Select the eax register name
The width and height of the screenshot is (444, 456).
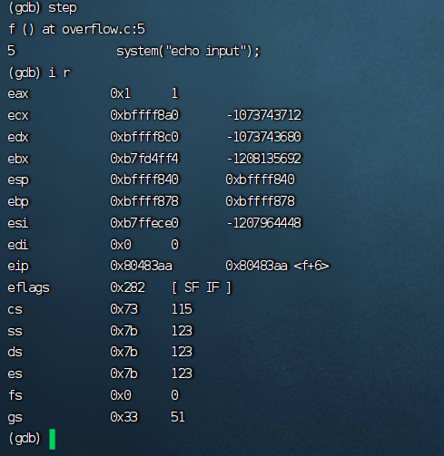pos(18,93)
